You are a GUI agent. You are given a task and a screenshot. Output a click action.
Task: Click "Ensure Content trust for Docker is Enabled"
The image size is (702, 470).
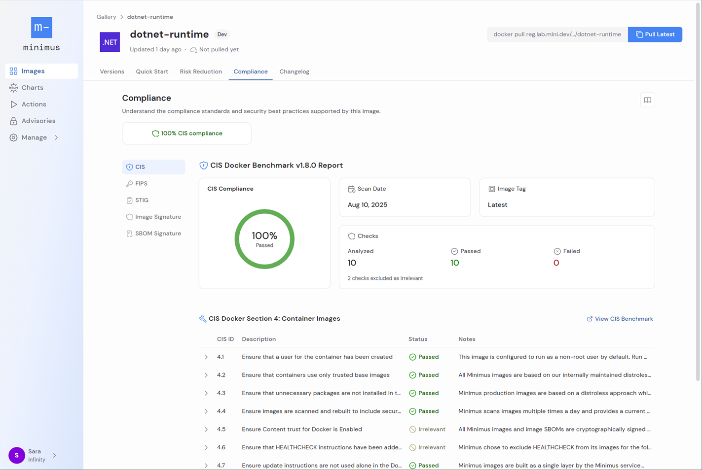coord(302,430)
